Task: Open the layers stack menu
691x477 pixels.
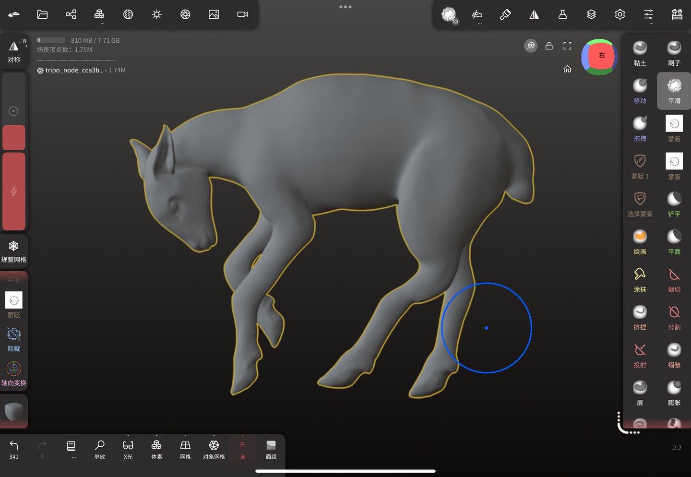Action: coord(591,14)
